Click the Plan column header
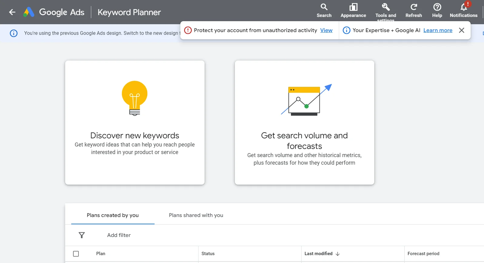The width and height of the screenshot is (484, 263). click(x=101, y=254)
